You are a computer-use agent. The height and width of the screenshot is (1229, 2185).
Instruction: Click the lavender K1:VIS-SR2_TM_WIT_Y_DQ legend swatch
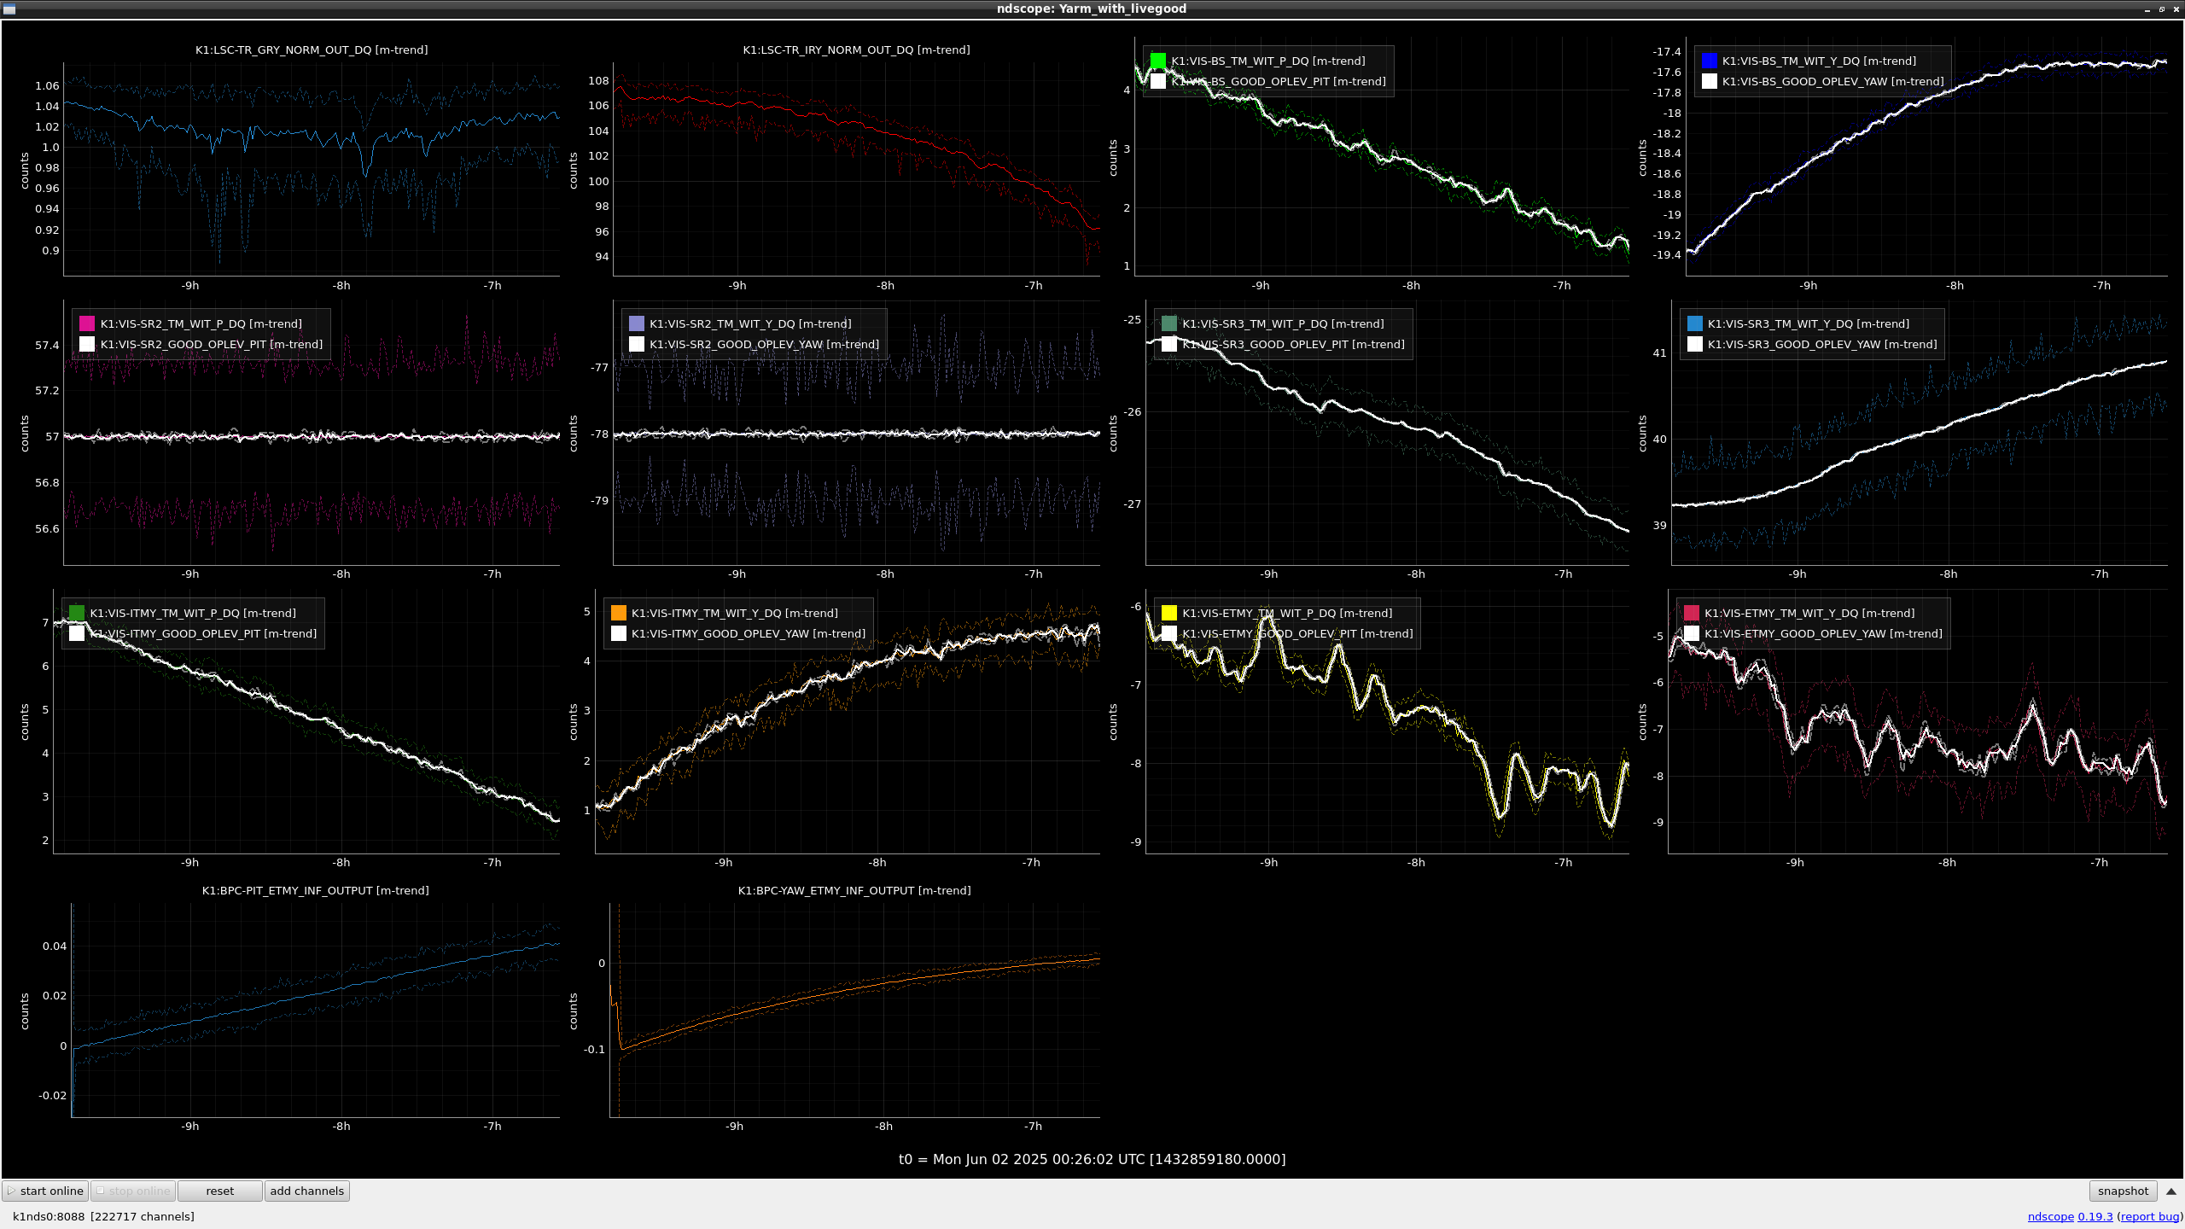tap(636, 323)
